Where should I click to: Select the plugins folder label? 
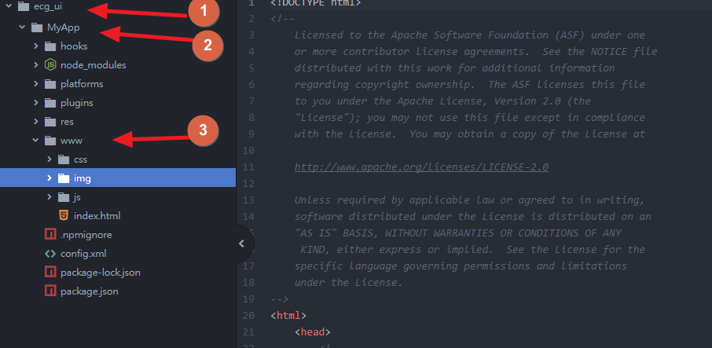(x=77, y=103)
